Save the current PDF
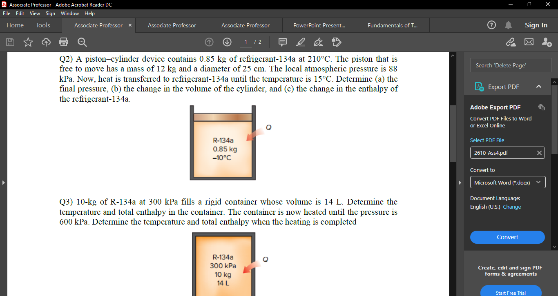Image resolution: width=558 pixels, height=296 pixels. (10, 42)
